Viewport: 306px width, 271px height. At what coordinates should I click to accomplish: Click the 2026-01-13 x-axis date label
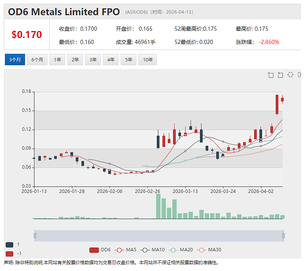(x=34, y=191)
